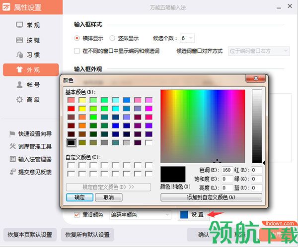Click the list icon for 输入法管理器

coord(12,159)
